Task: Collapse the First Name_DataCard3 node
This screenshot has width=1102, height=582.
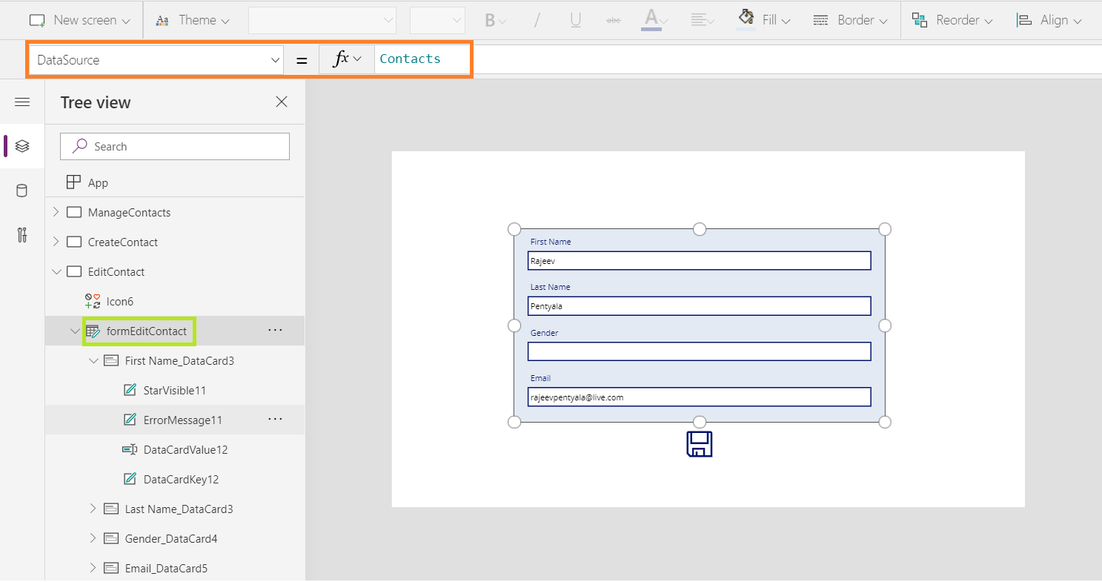Action: click(x=93, y=361)
